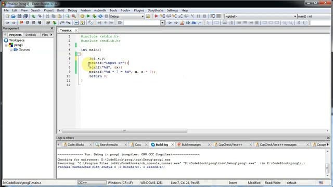The height and width of the screenshot is (187, 333).
Task: Click the return 0; code line
Action: coord(98,76)
